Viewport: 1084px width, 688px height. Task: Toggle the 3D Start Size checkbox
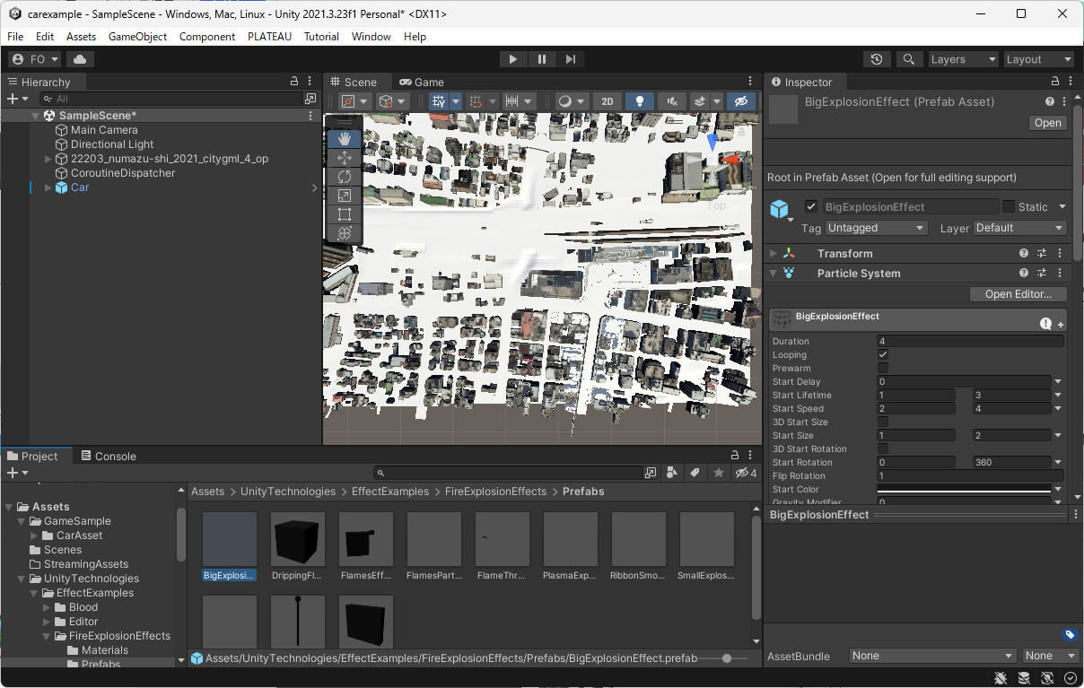(x=883, y=422)
